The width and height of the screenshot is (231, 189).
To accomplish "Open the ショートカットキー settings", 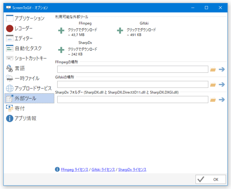I will (29, 58).
